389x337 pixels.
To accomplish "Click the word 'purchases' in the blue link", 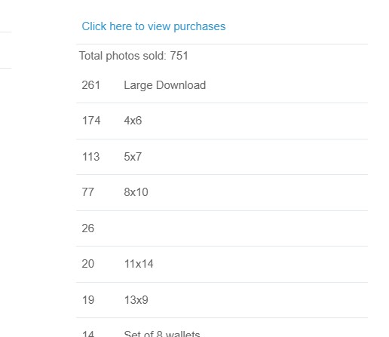I will (x=200, y=27).
